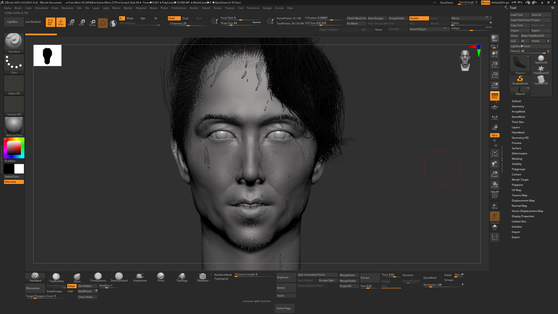Screen dimensions: 558x314
Task: Click the Frame mesh icon
Action: (495, 153)
